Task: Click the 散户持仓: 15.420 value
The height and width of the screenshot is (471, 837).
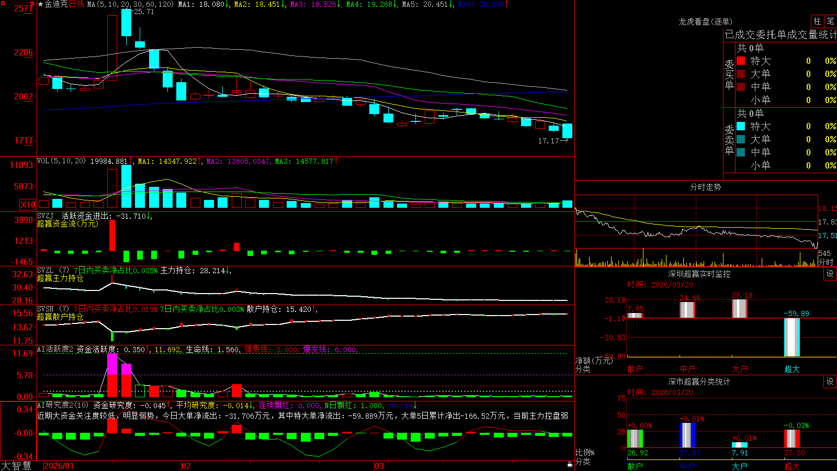Action: pyautogui.click(x=281, y=309)
